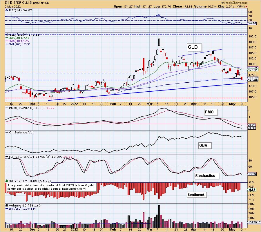The image size is (261, 232).
Task: Click the PMO annotation box
Action: point(211,112)
